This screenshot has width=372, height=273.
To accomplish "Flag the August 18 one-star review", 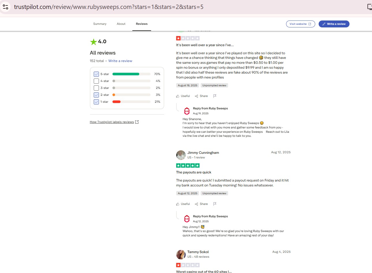I will pyautogui.click(x=215, y=96).
